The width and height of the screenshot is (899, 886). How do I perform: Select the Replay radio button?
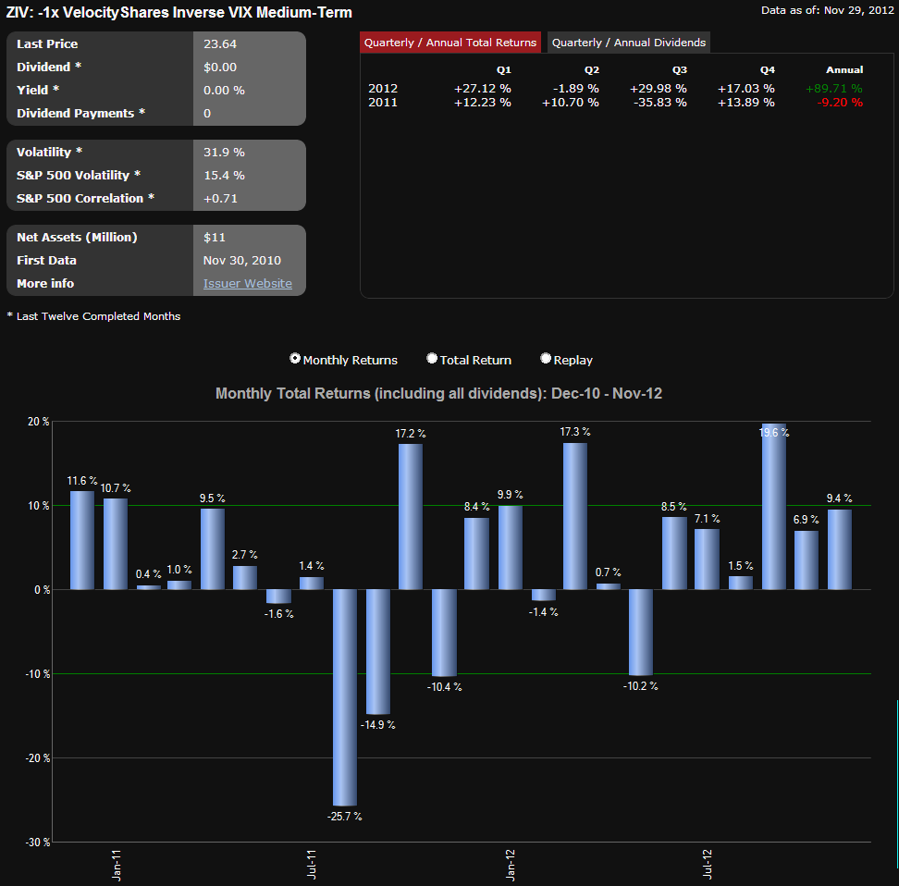[x=546, y=359]
